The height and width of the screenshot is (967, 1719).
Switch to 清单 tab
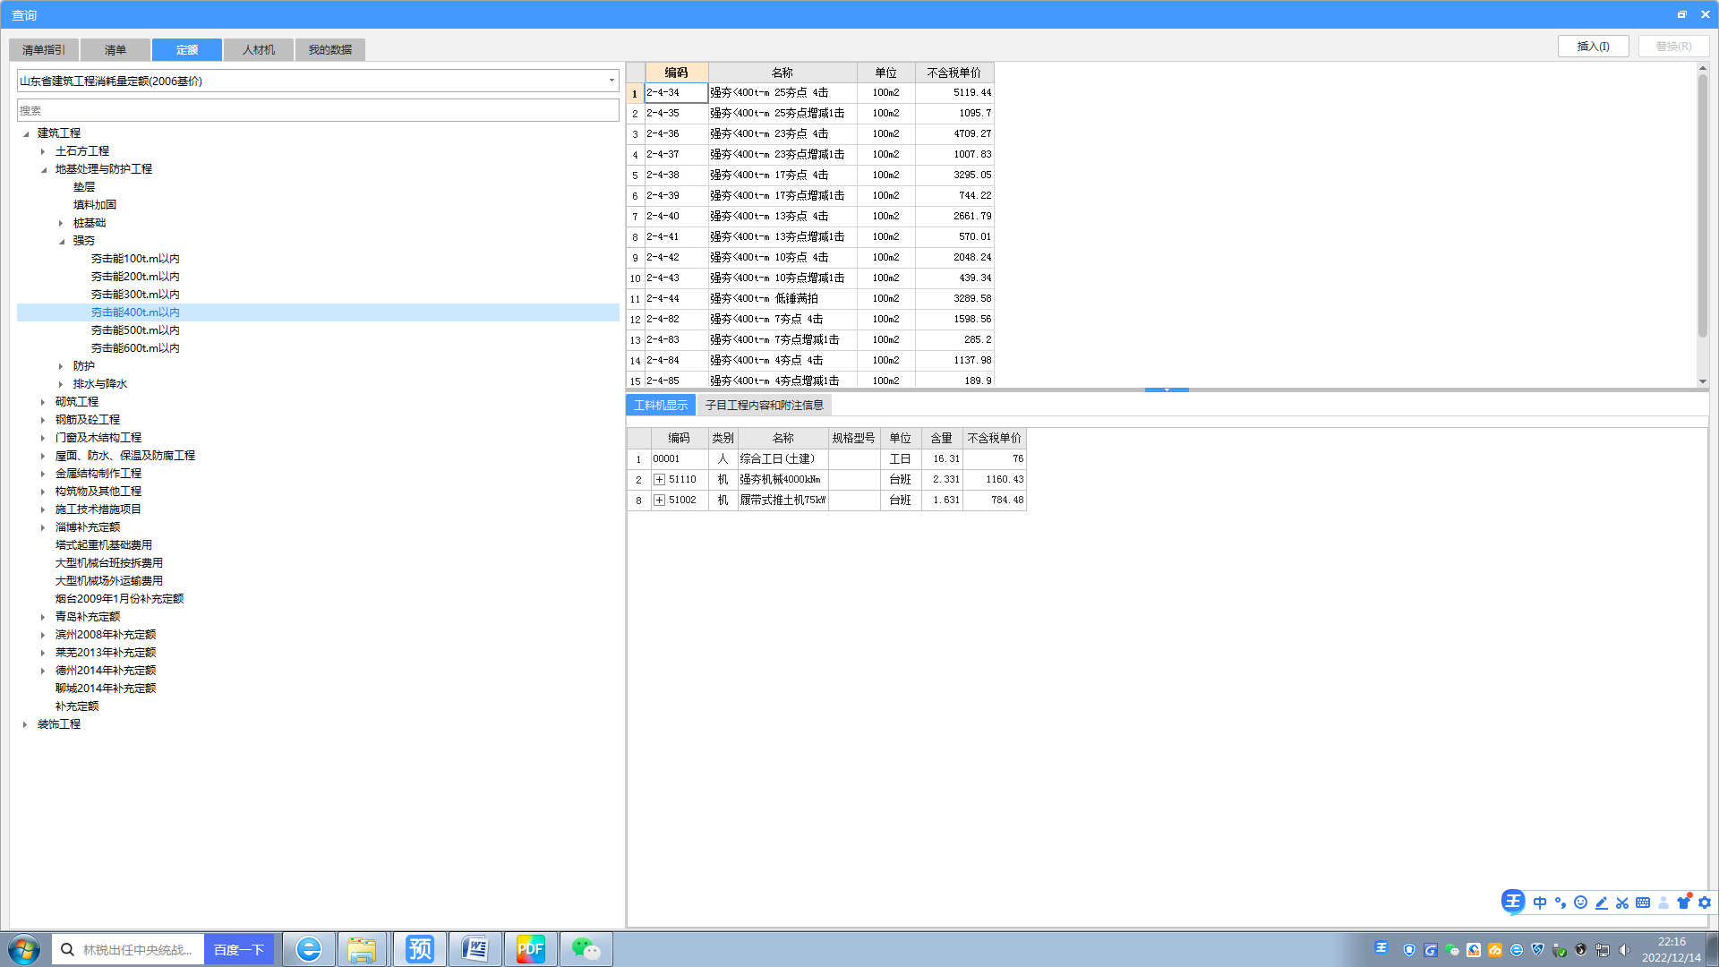click(x=115, y=50)
